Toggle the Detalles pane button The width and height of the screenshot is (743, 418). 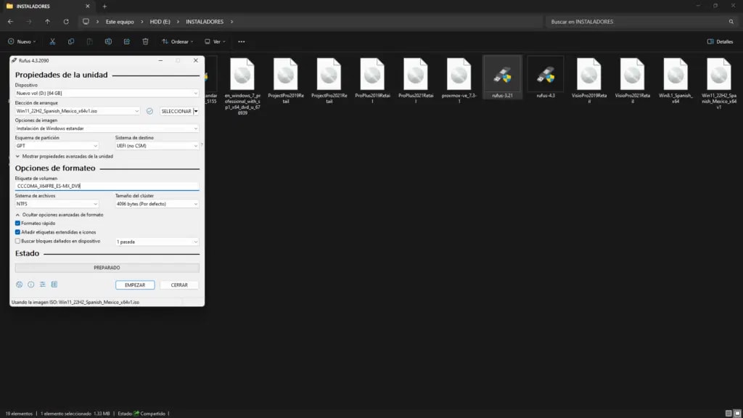click(721, 41)
